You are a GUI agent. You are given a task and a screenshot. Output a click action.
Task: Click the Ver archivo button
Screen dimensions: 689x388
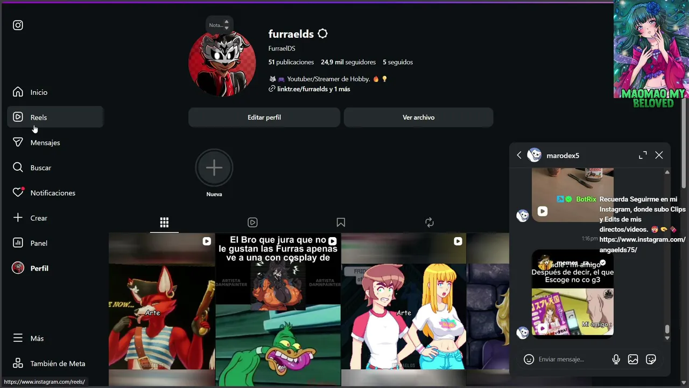419,117
